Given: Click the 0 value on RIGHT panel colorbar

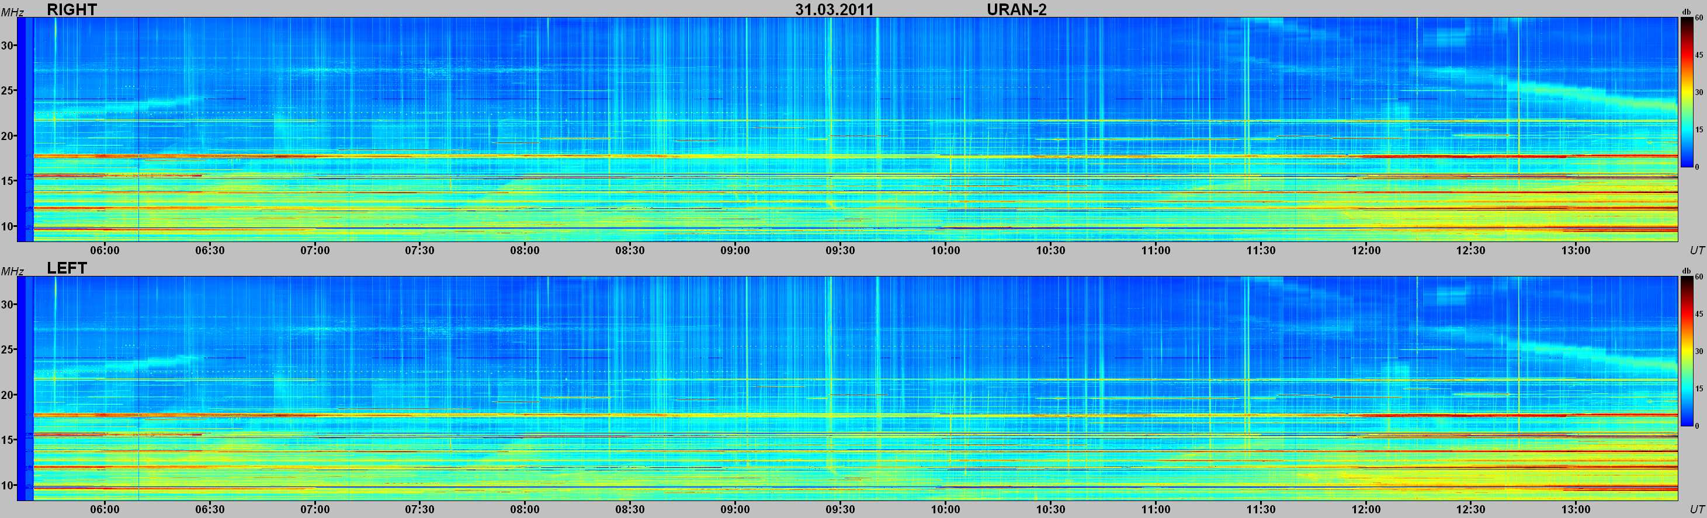Looking at the screenshot, I should tap(1697, 167).
